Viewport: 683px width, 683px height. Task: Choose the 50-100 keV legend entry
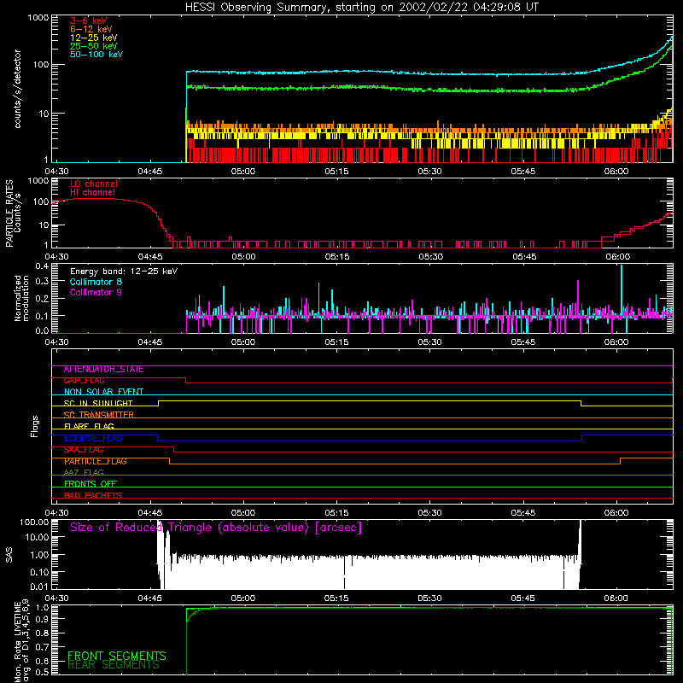point(96,55)
